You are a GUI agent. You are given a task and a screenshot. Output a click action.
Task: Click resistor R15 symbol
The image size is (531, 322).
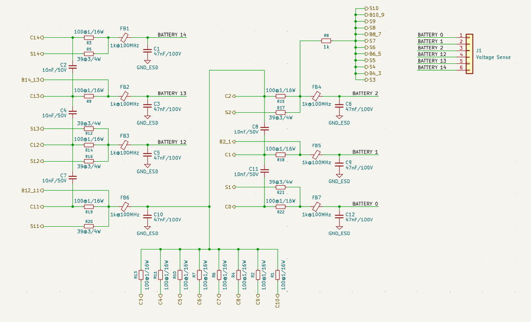280,96
